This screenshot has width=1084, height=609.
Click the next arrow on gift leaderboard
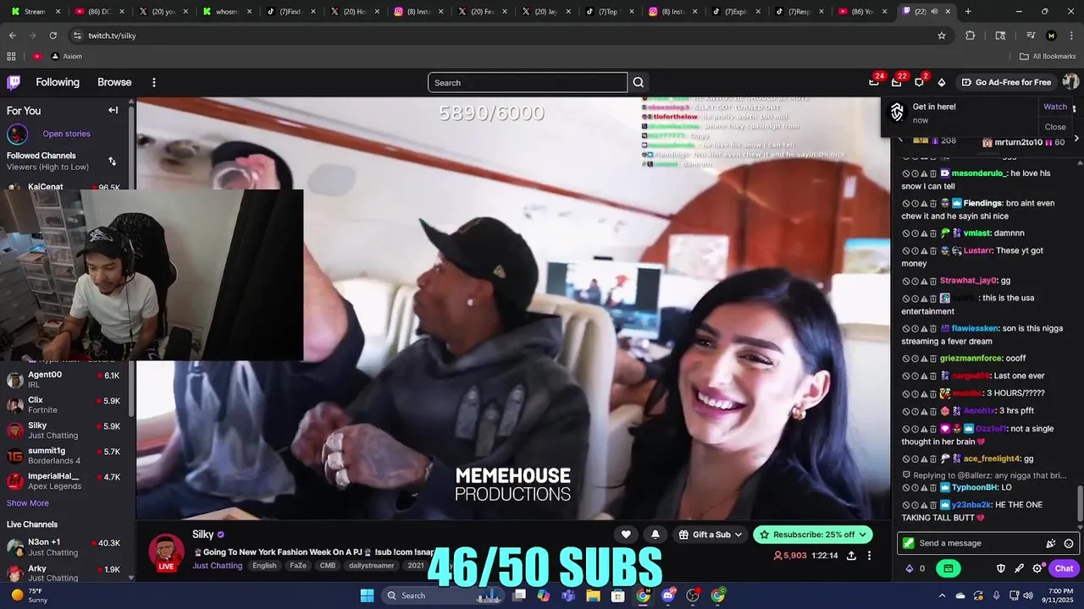point(1076,139)
